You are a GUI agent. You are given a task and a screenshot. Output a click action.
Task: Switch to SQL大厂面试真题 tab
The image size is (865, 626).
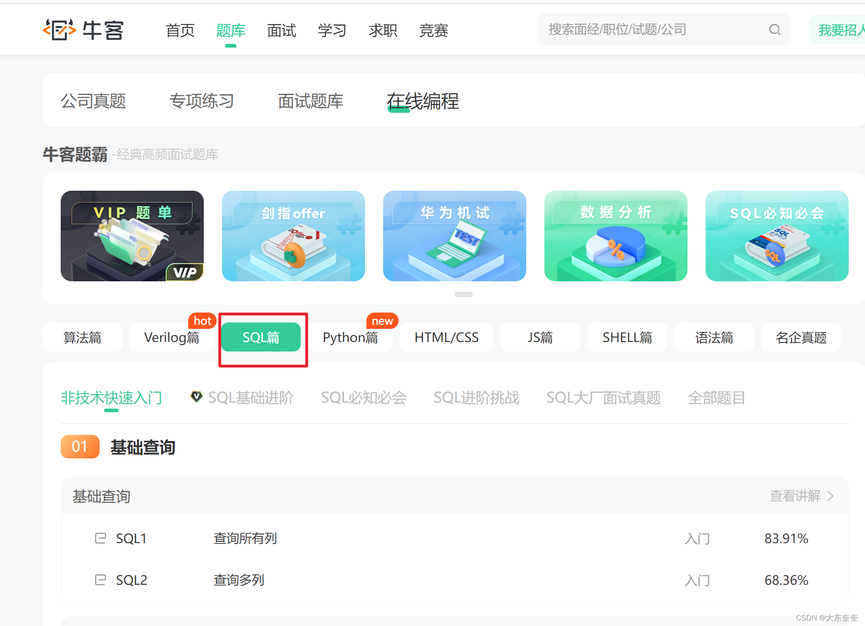604,397
